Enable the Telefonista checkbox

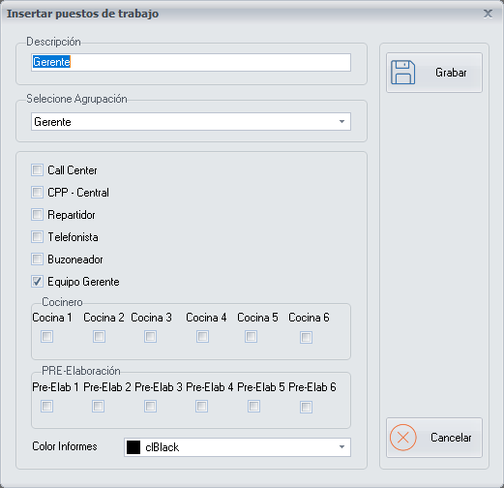pyautogui.click(x=37, y=236)
